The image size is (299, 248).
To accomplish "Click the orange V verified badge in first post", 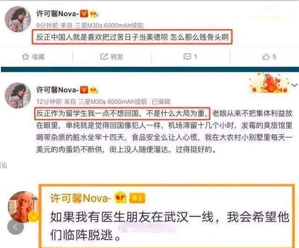I will 84,14.
